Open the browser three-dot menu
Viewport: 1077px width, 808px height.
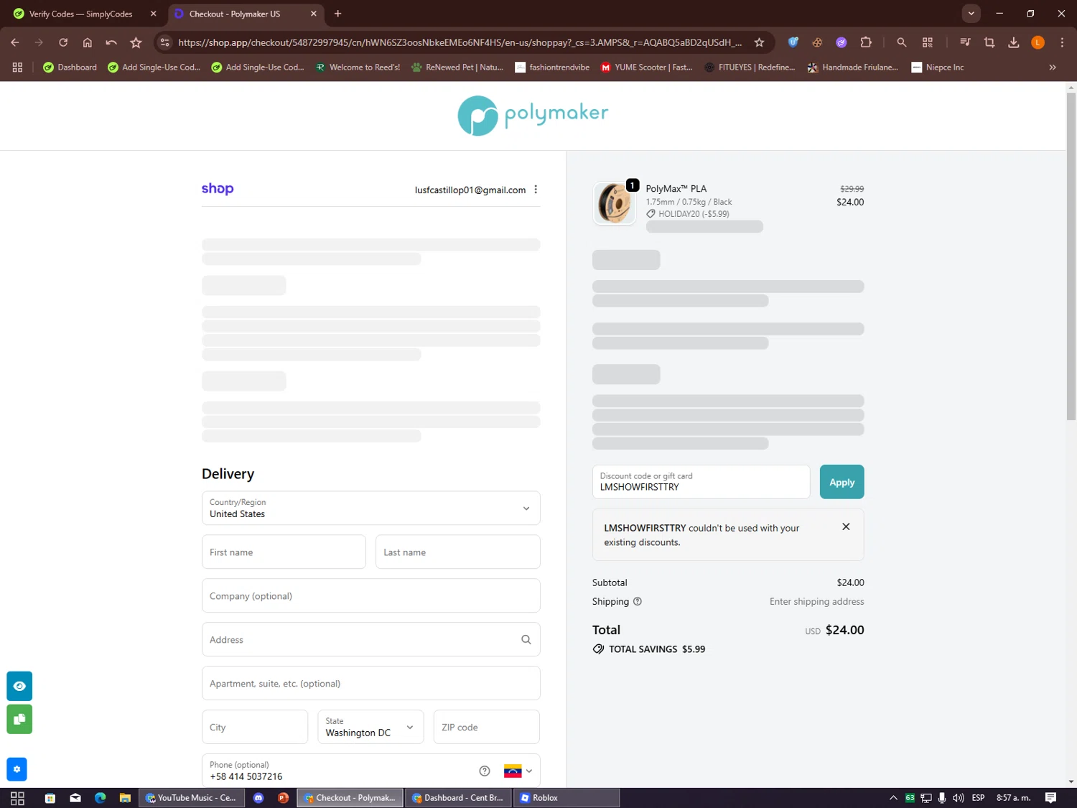coord(1062,42)
